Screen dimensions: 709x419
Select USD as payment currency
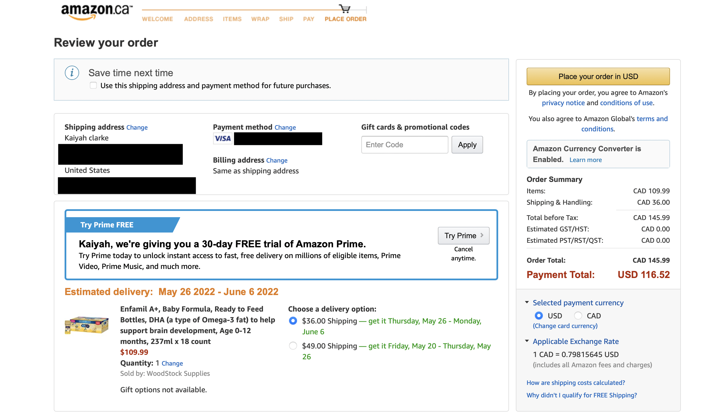tap(539, 316)
